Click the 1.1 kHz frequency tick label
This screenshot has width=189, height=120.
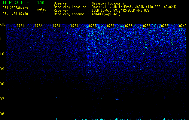[2, 39]
